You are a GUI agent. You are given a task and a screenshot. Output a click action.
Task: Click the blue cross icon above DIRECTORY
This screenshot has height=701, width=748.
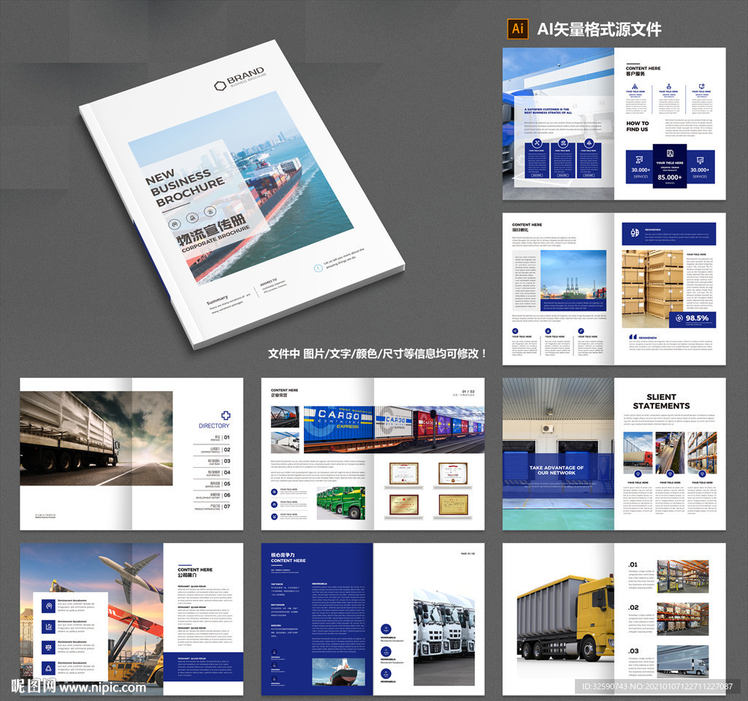tap(226, 415)
